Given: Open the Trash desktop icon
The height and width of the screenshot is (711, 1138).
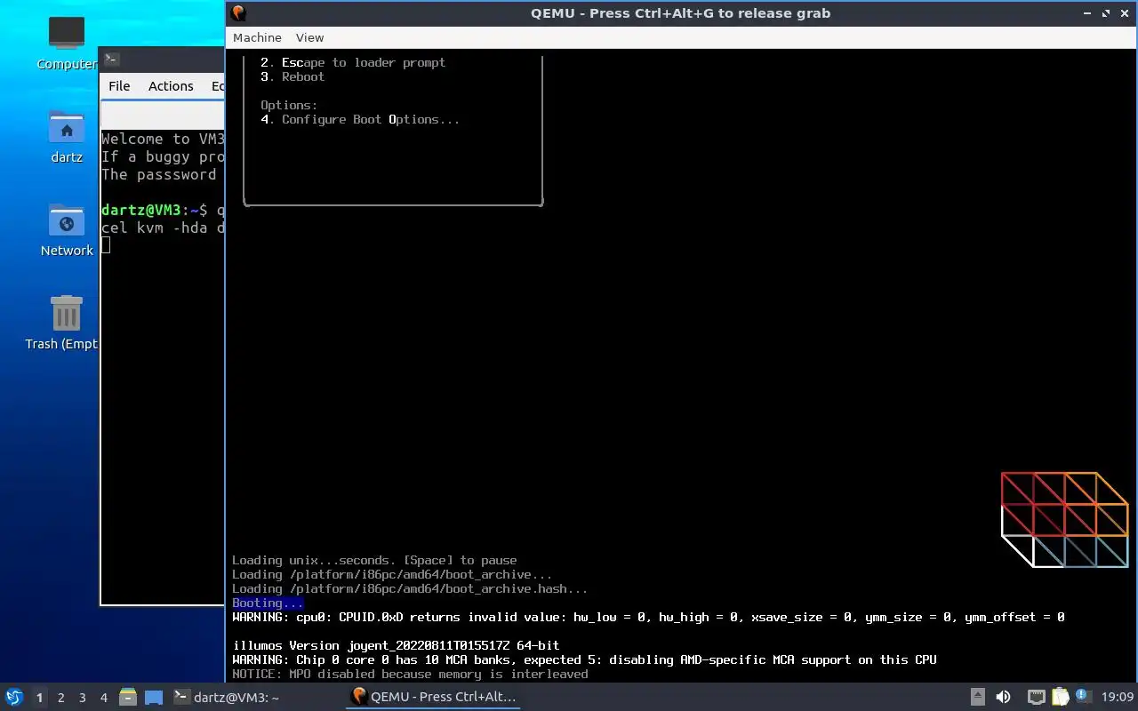Looking at the screenshot, I should [67, 324].
